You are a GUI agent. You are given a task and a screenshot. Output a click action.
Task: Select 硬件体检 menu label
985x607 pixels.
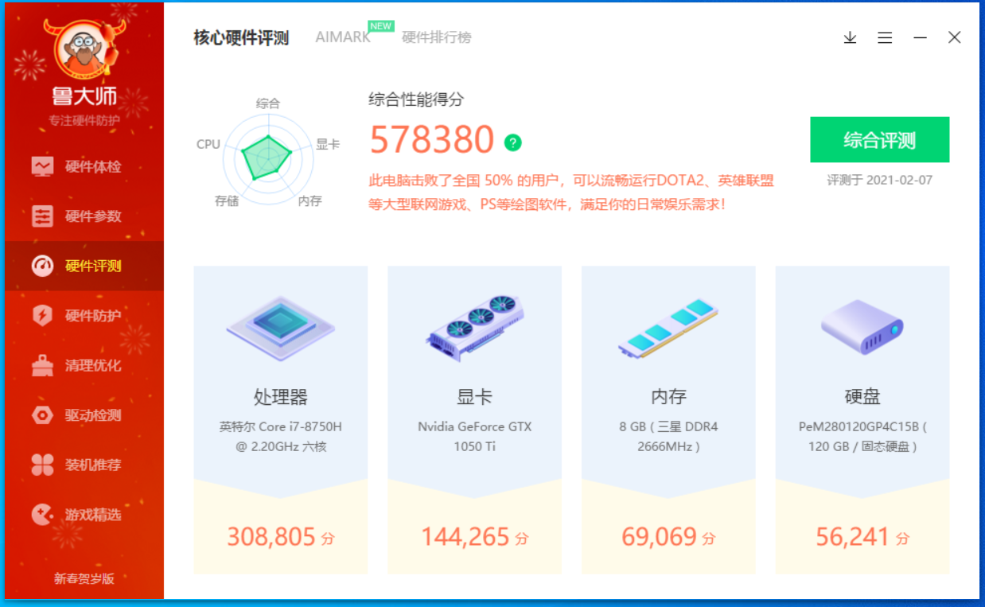pos(93,166)
